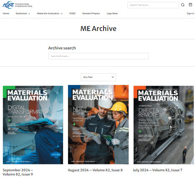
Task: Open Research Papers menu item
Action: pyautogui.click(x=91, y=13)
